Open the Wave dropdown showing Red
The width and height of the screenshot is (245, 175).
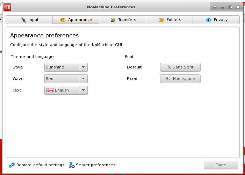click(x=66, y=79)
